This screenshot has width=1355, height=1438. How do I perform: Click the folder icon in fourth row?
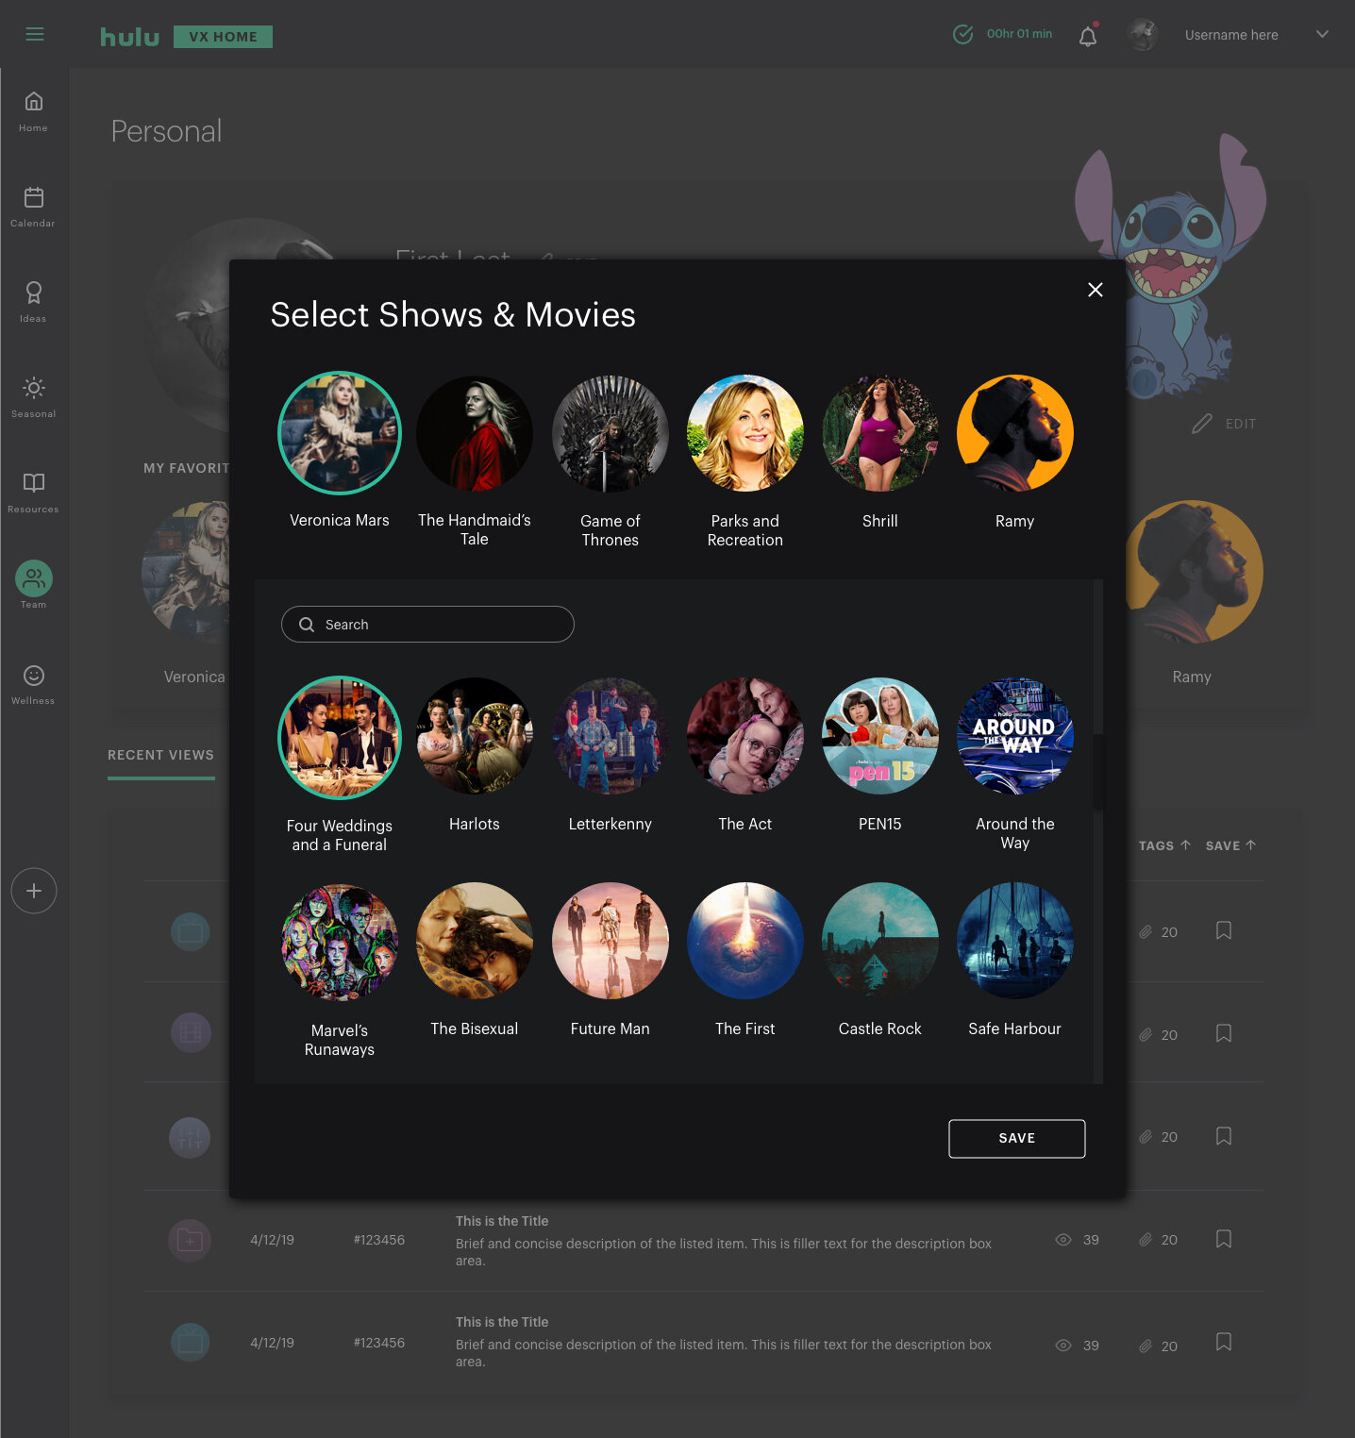tap(190, 1241)
